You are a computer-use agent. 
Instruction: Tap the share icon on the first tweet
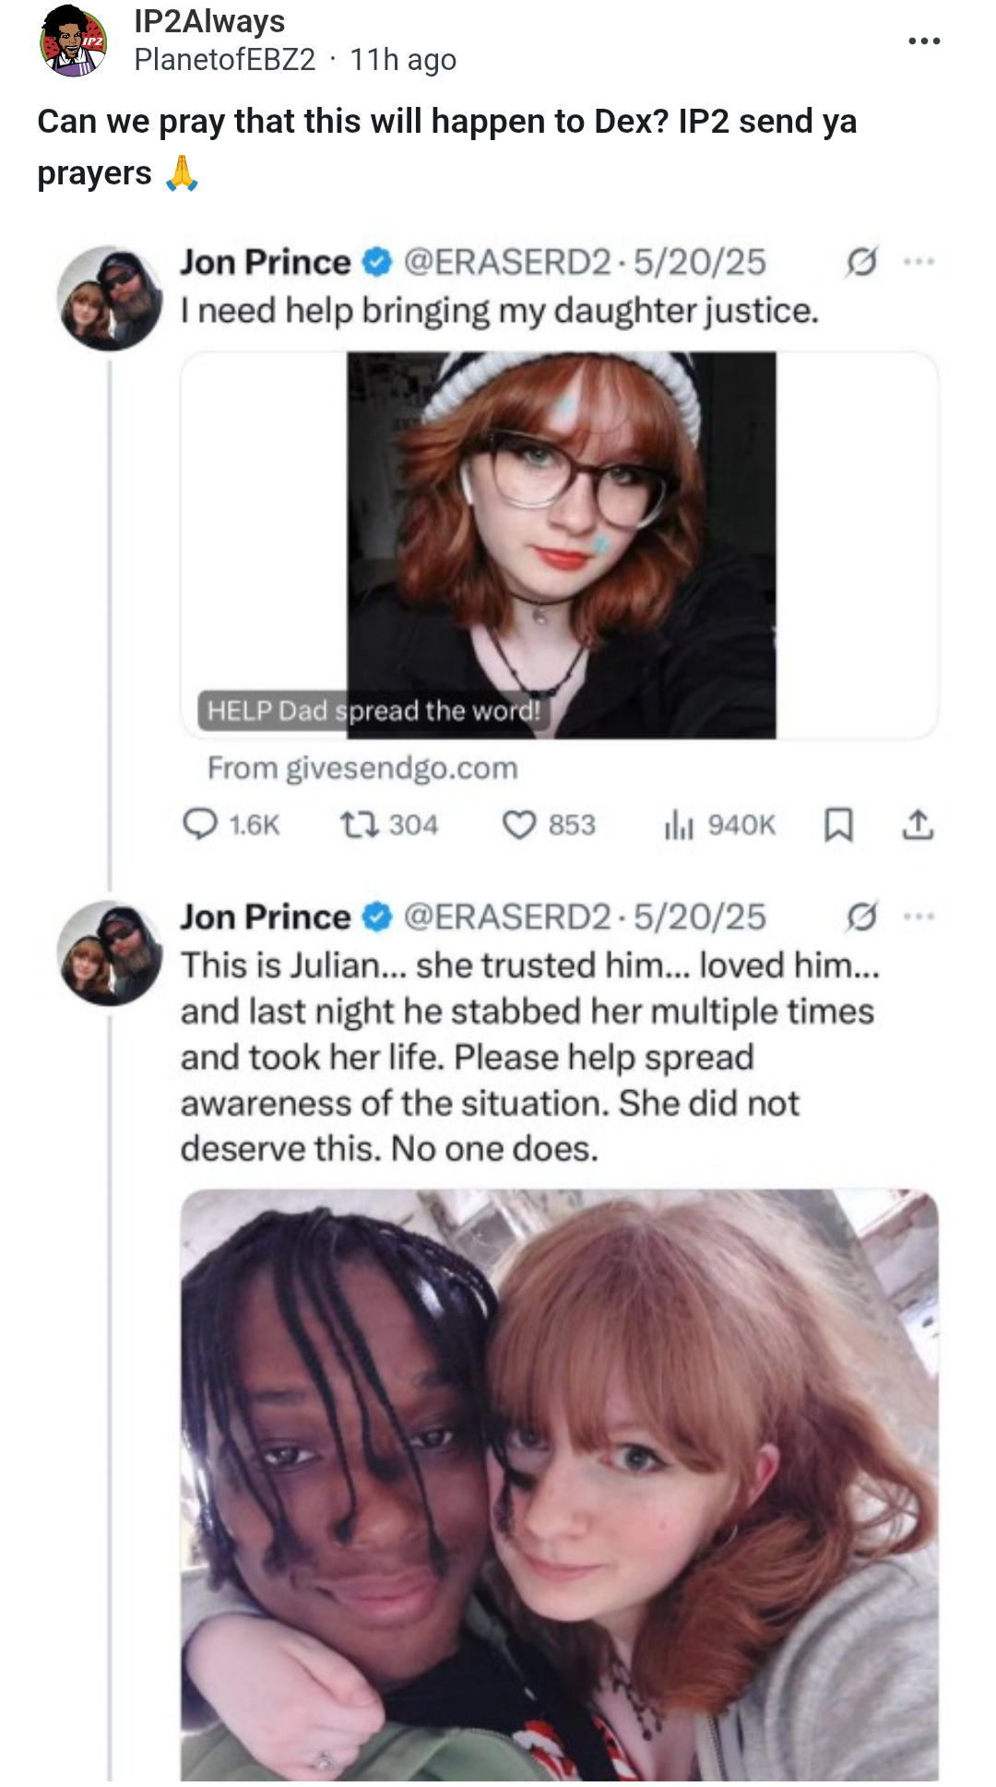(x=917, y=823)
